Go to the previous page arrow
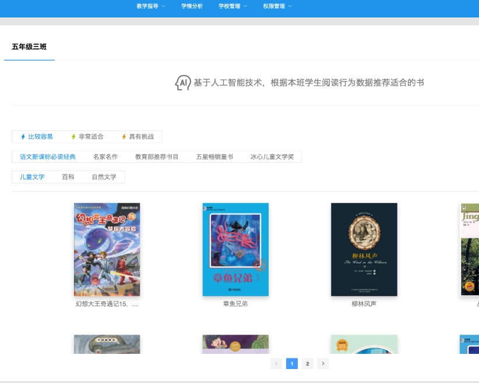 (276, 363)
